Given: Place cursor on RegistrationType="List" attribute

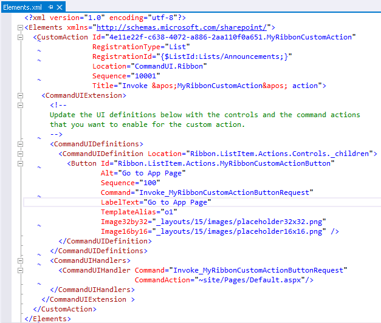Looking at the screenshot, I should (141, 47).
